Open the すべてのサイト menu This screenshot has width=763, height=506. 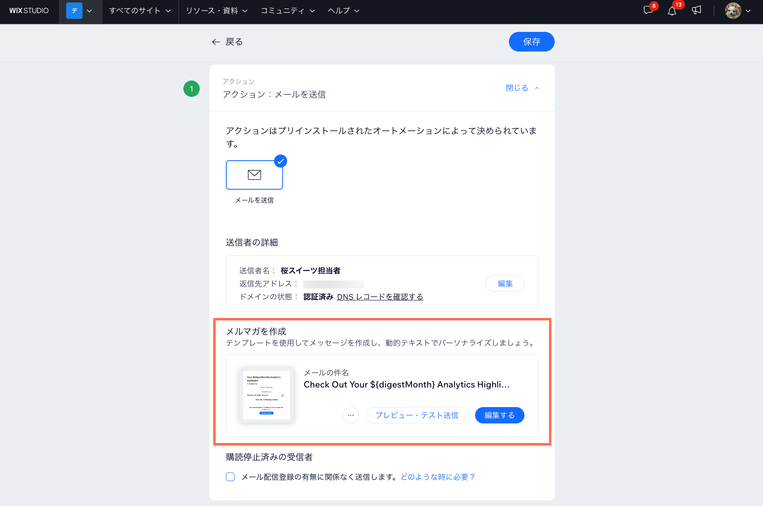click(140, 11)
